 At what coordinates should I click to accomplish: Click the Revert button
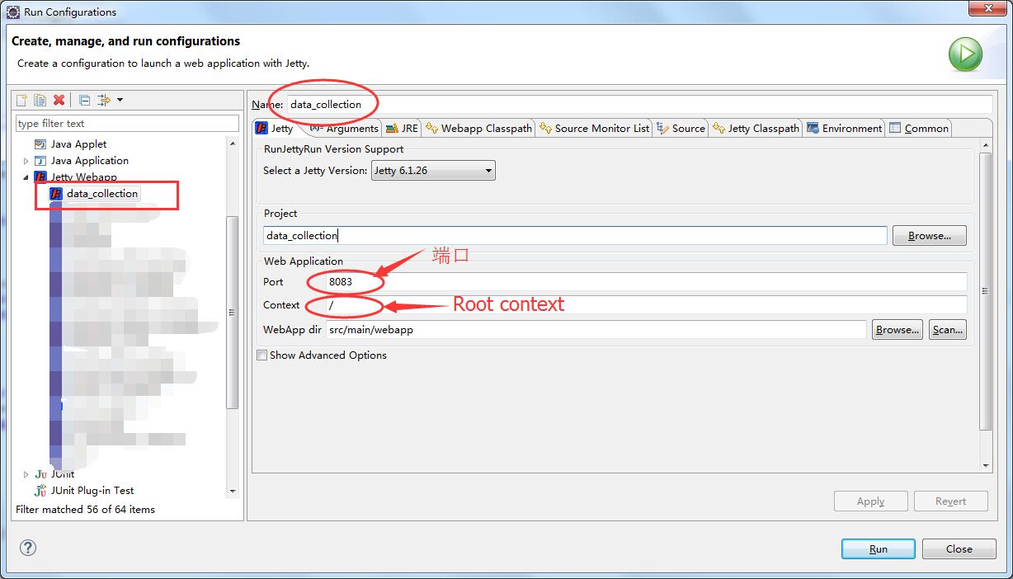pos(950,501)
